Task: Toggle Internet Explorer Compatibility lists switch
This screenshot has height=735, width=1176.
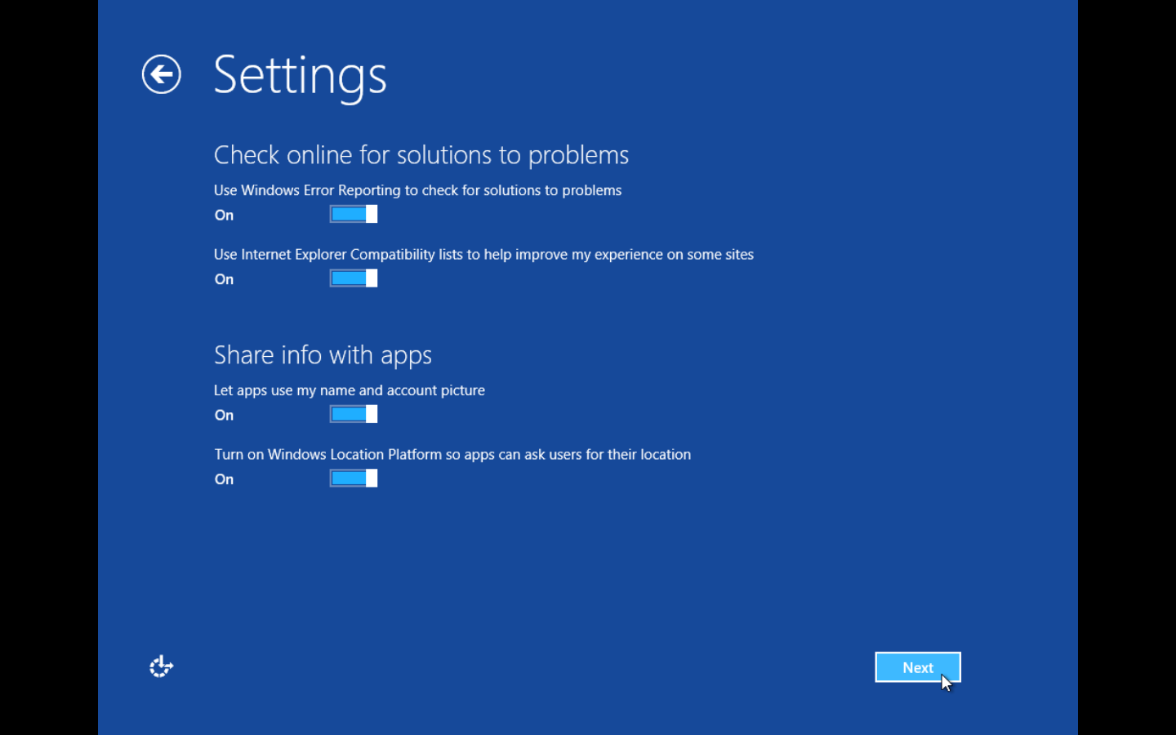Action: 354,278
